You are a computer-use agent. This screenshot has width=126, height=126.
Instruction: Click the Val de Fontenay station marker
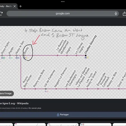(x=46, y=89)
